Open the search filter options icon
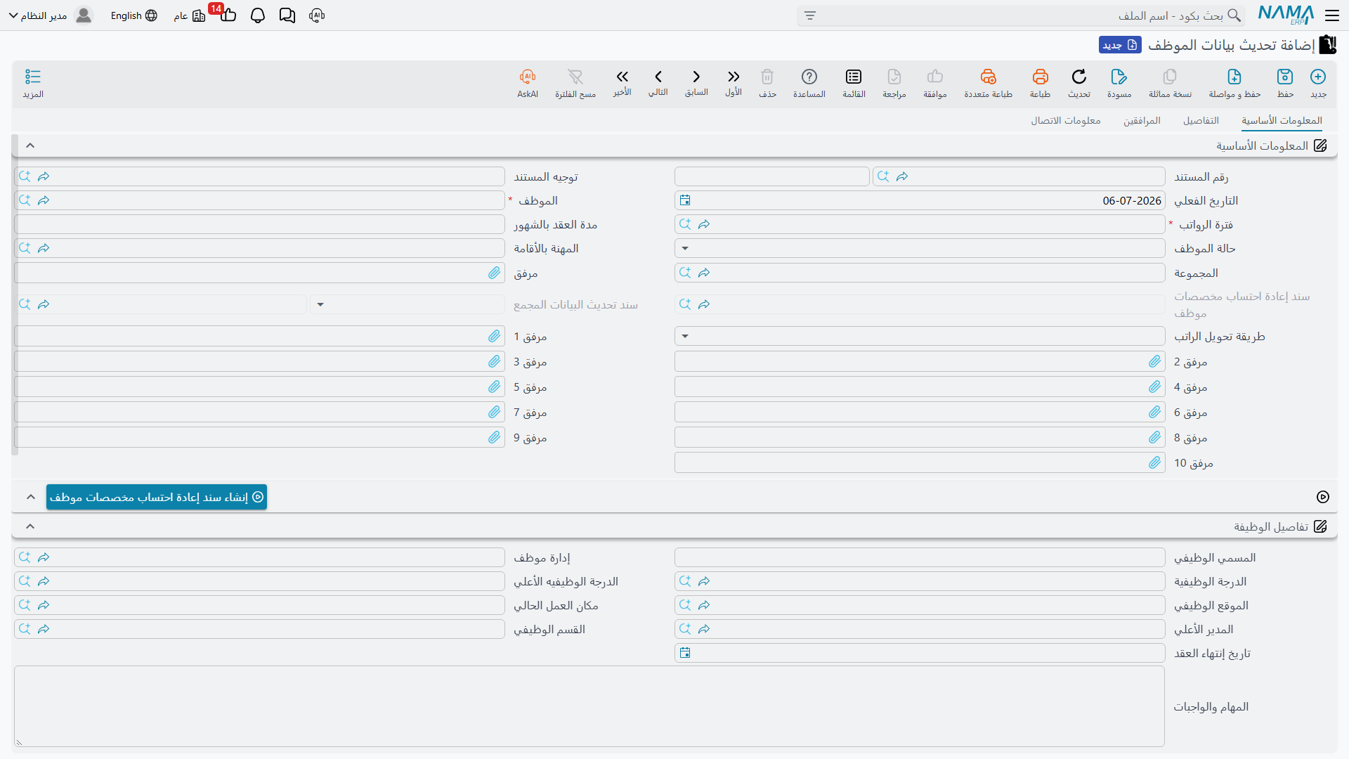 point(810,15)
